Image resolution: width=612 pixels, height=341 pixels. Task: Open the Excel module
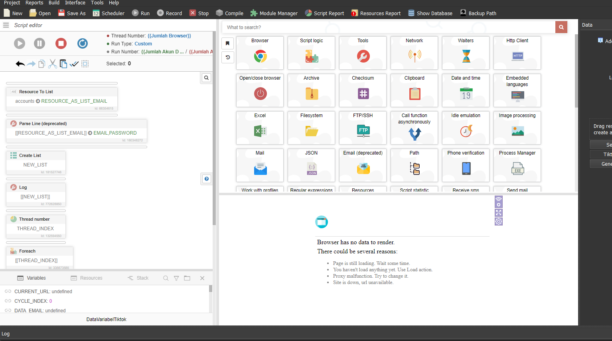click(260, 128)
